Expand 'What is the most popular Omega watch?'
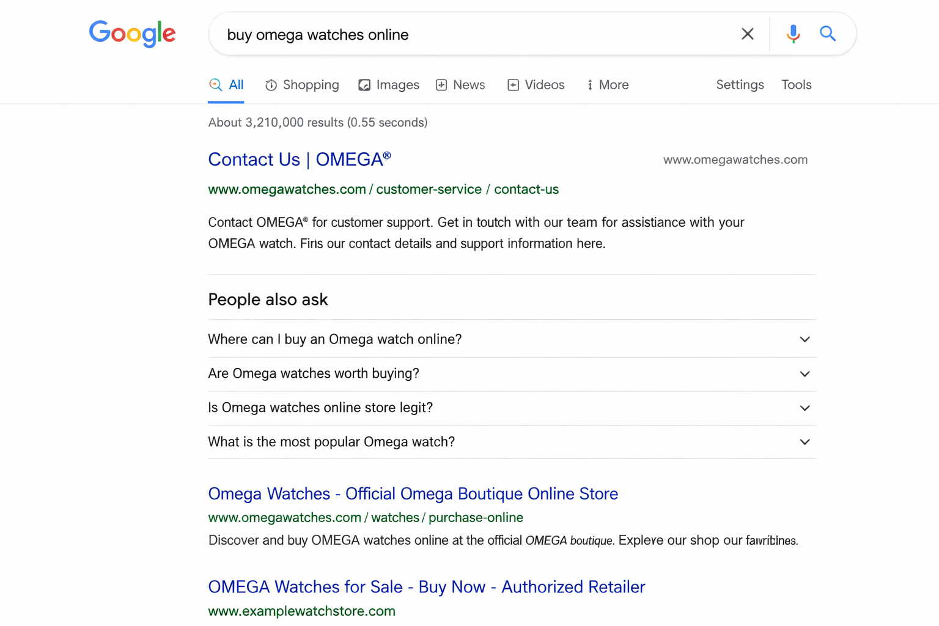Image resolution: width=939 pixels, height=626 pixels. point(805,442)
